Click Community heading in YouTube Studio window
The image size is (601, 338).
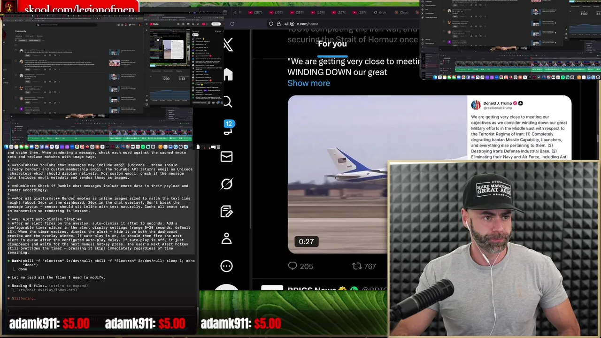tap(21, 31)
